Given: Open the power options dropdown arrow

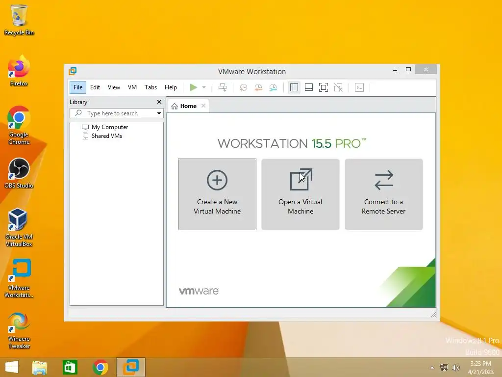Looking at the screenshot, I should 204,87.
